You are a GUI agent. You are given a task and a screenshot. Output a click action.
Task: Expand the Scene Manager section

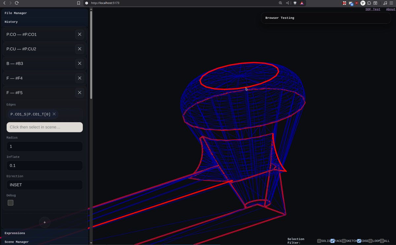45,242
